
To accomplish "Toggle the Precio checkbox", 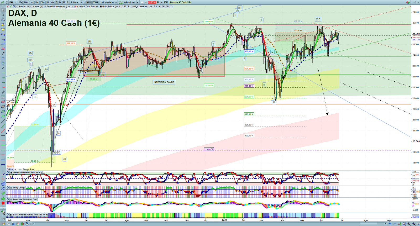I will click(x=17, y=6).
